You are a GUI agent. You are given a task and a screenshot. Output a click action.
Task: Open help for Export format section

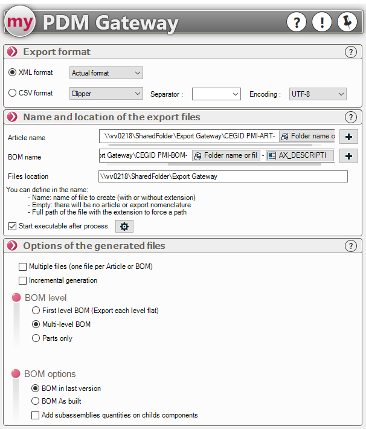point(351,52)
